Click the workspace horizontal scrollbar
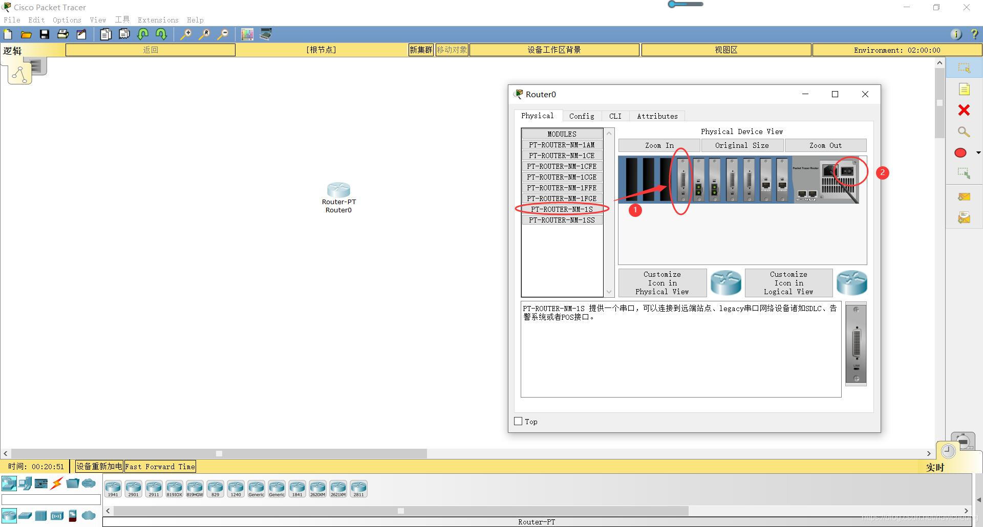Image resolution: width=983 pixels, height=527 pixels. (219, 453)
